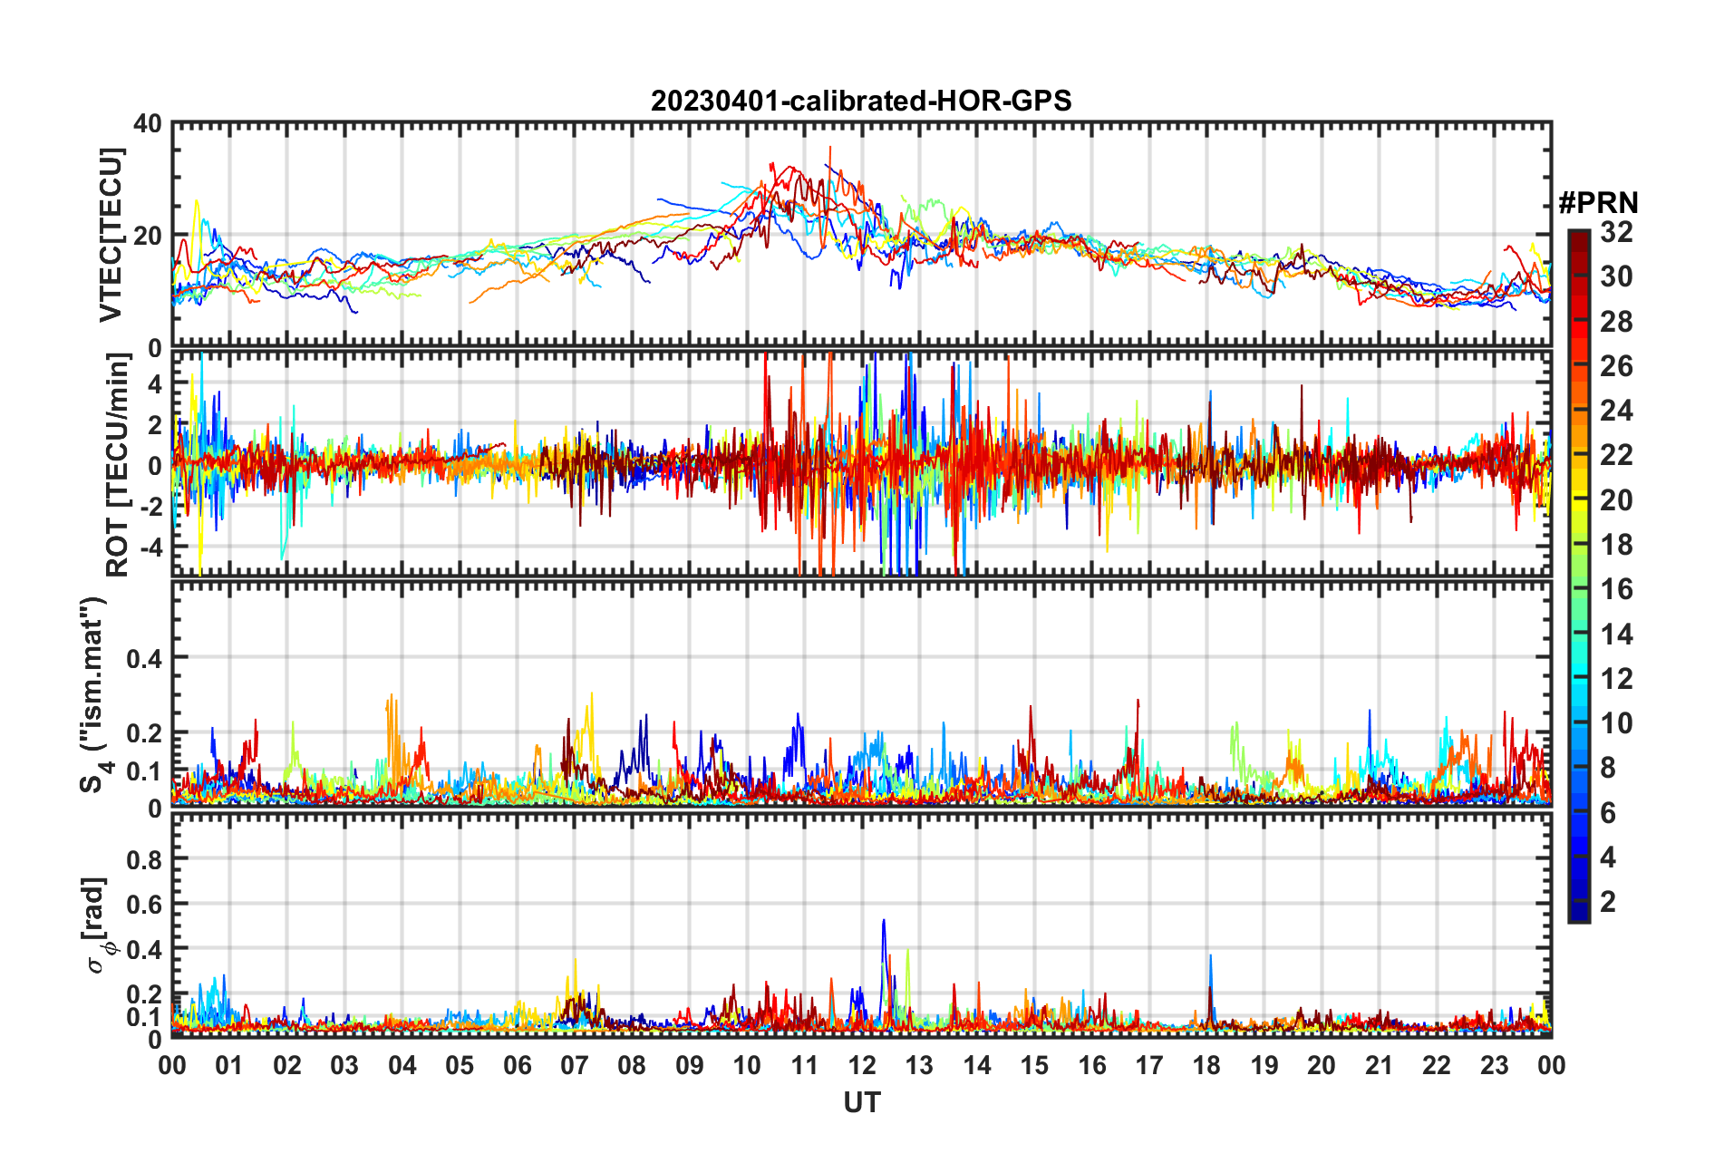1724x1153 pixels.
Task: Click the 07 hour tick on UT axis
Action: 575,1065
